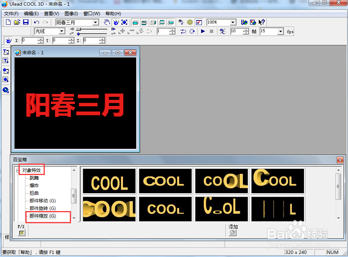Open the 15 fps frame rate dropdown
This screenshot has width=348, height=257.
[280, 31]
